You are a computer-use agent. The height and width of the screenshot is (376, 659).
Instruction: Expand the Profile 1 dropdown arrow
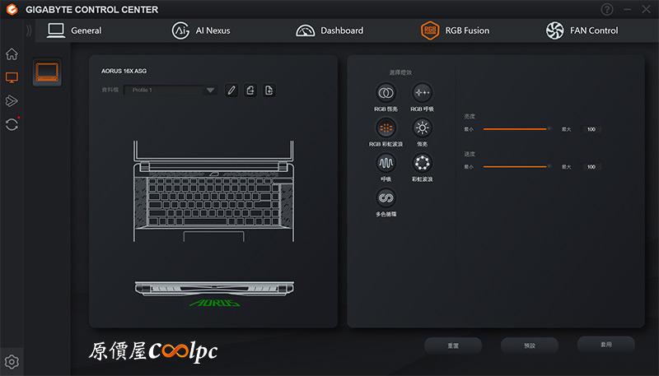click(210, 90)
